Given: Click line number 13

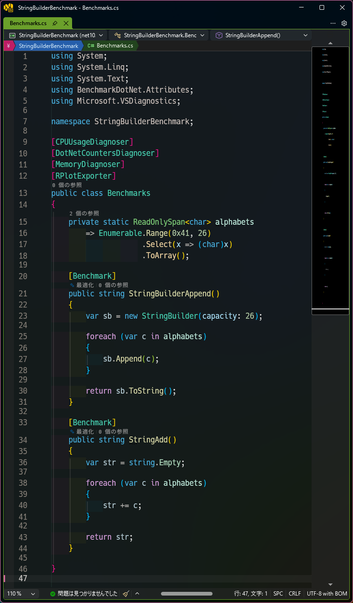Looking at the screenshot, I should pyautogui.click(x=23, y=193).
